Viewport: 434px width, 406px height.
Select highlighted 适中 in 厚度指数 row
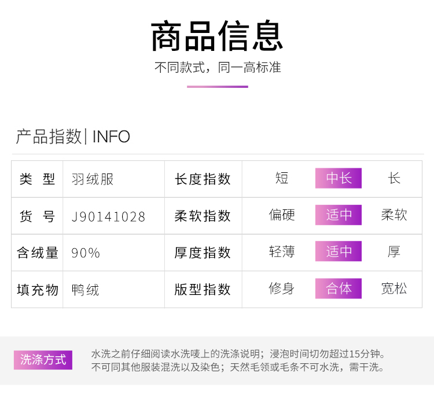[x=339, y=252]
